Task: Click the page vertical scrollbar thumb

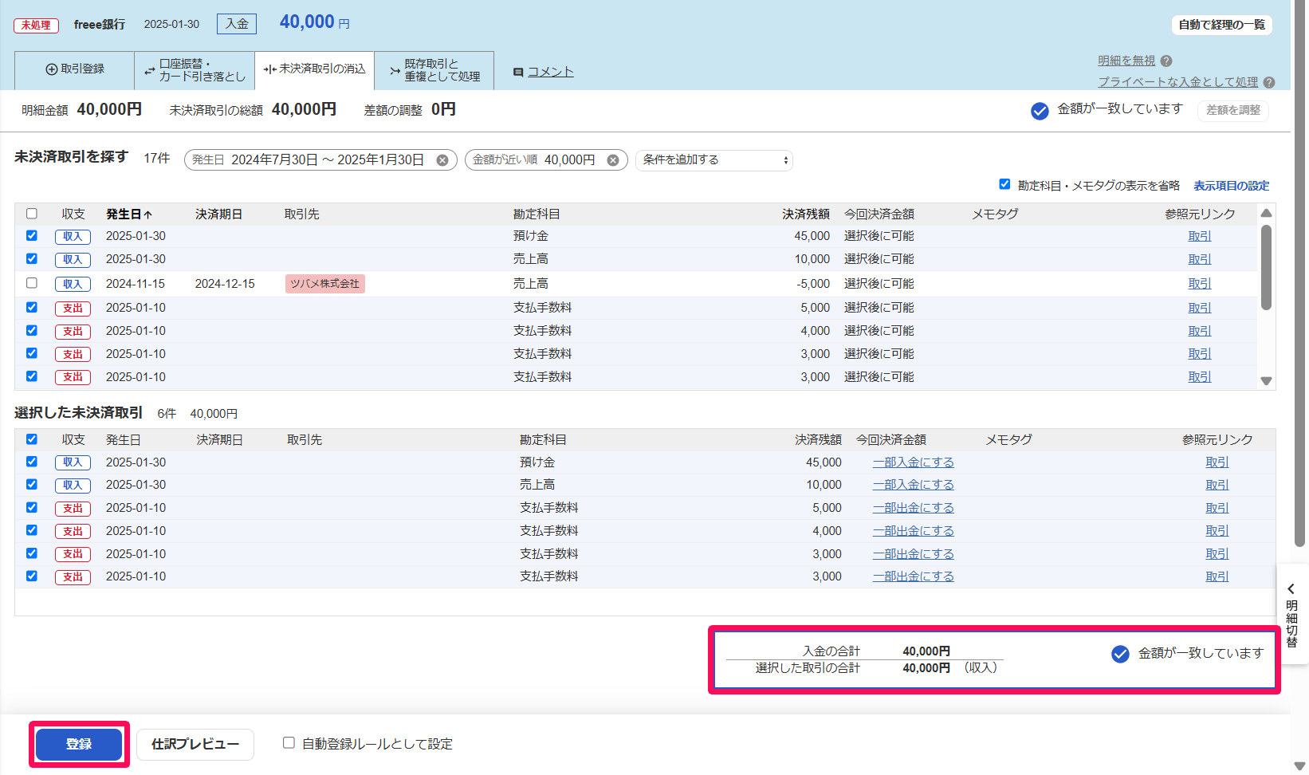Action: point(1300,273)
